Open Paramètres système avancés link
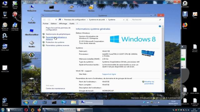The image size is (200, 112). click(x=57, y=45)
